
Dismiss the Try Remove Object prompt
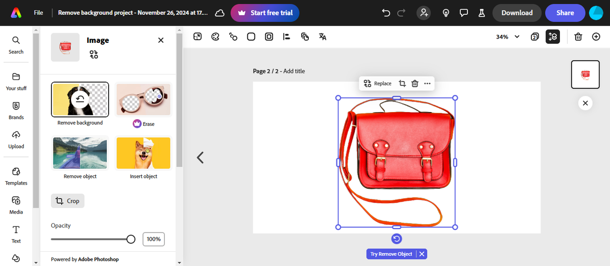tap(422, 254)
